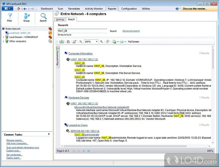Click the zoom out magnifier icon
219x167 pixels.
pyautogui.click(x=81, y=42)
